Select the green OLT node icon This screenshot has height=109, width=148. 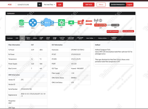tap(62, 23)
